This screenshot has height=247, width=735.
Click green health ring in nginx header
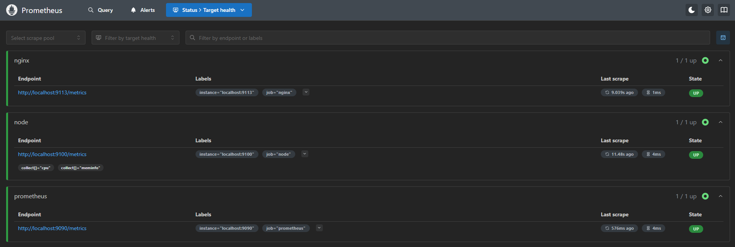pos(705,61)
